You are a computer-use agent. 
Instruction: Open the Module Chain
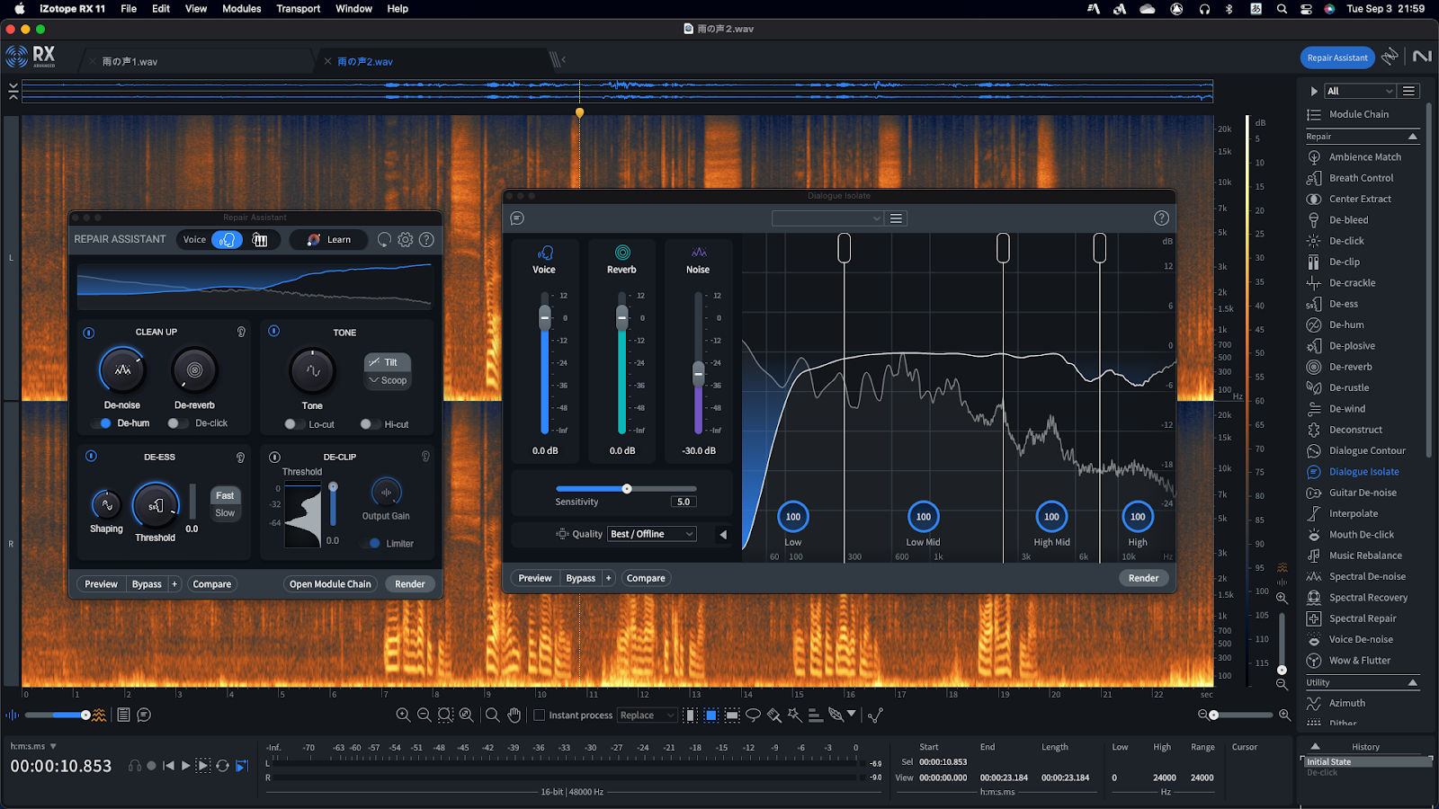1358,114
